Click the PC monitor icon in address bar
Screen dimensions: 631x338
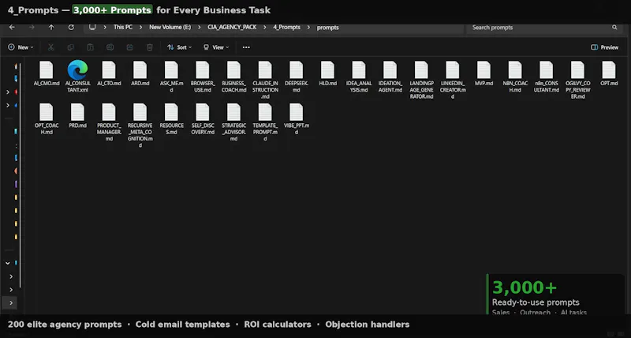92,27
